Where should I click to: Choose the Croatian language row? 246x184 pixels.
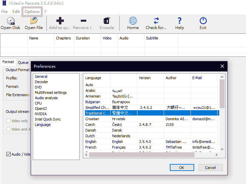[152, 119]
